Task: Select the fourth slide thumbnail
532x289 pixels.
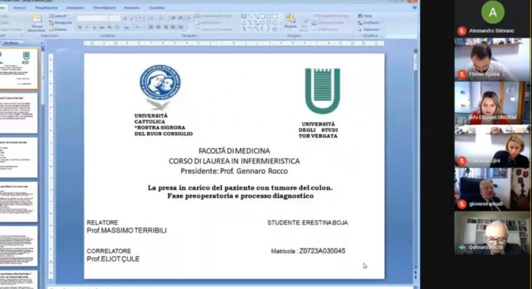Action: 19,202
